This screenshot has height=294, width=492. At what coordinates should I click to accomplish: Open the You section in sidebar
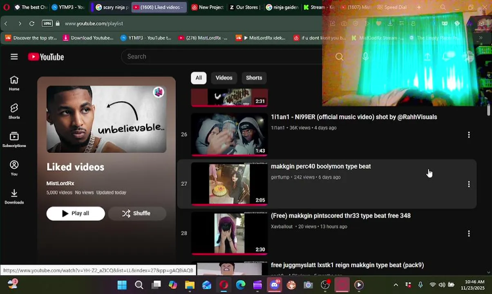click(x=14, y=168)
